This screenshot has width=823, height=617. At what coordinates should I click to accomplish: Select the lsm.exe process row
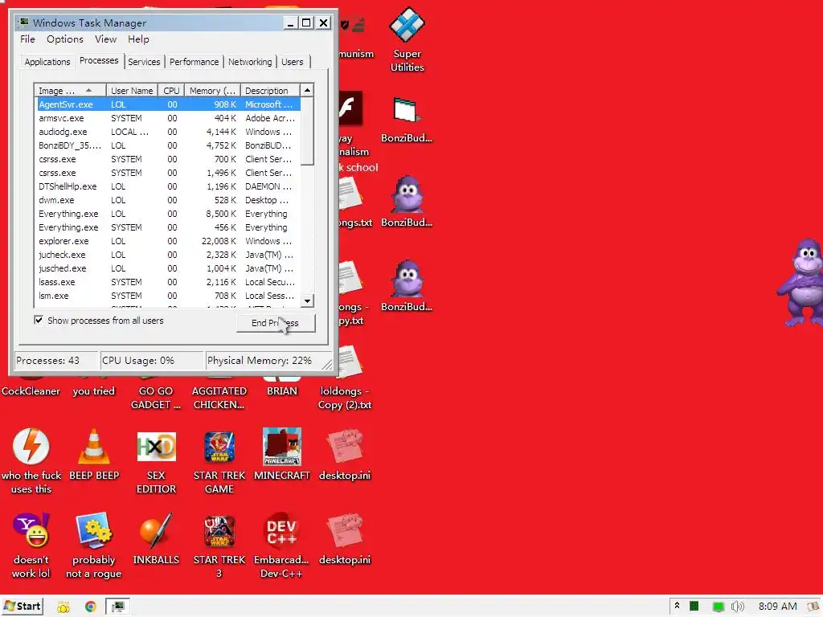[x=168, y=296]
